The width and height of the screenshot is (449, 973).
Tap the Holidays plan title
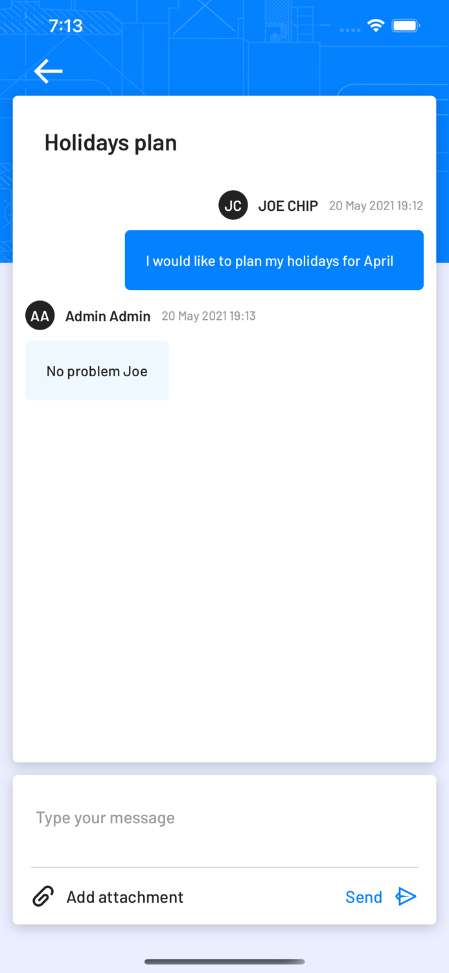click(x=111, y=142)
